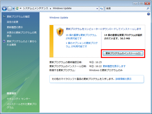Select Windows Update breadcrumb segment
This screenshot has width=152, height=114.
(62, 9)
